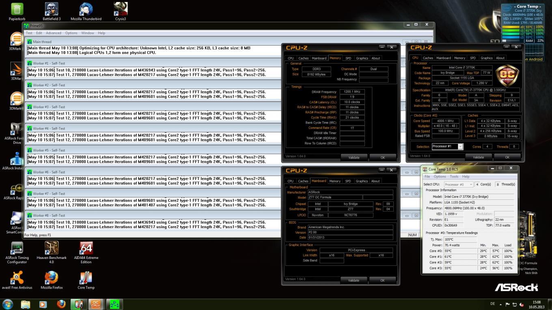Click the network tray icon

[515, 304]
